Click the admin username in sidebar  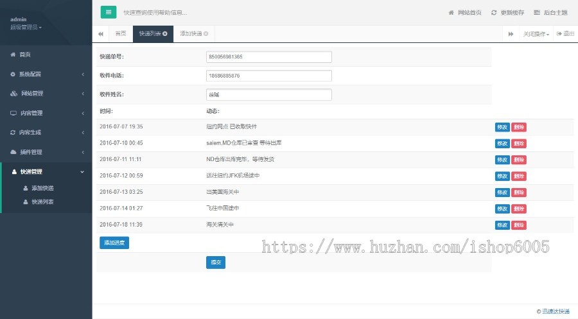(19, 19)
